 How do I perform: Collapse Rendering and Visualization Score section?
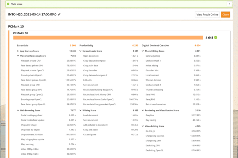point(143,110)
